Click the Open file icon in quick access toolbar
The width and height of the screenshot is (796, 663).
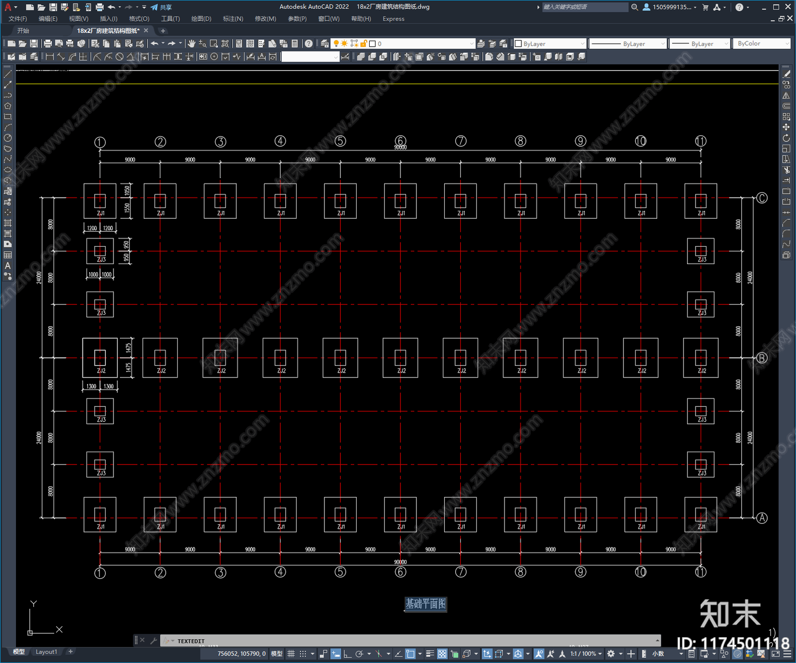click(x=41, y=7)
